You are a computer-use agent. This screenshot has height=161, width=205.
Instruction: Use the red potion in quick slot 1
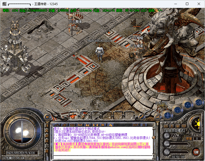[73, 116]
